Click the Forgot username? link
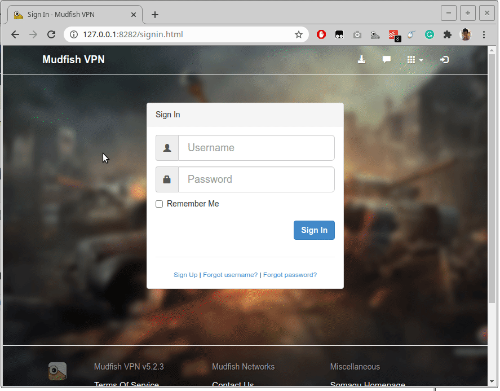This screenshot has height=391, width=500. tap(230, 275)
